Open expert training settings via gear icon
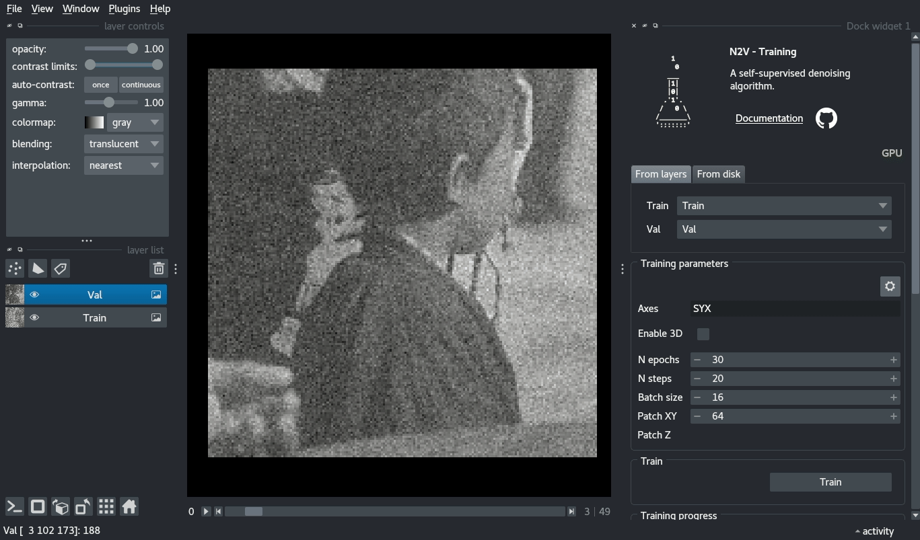920x540 pixels. coord(890,286)
